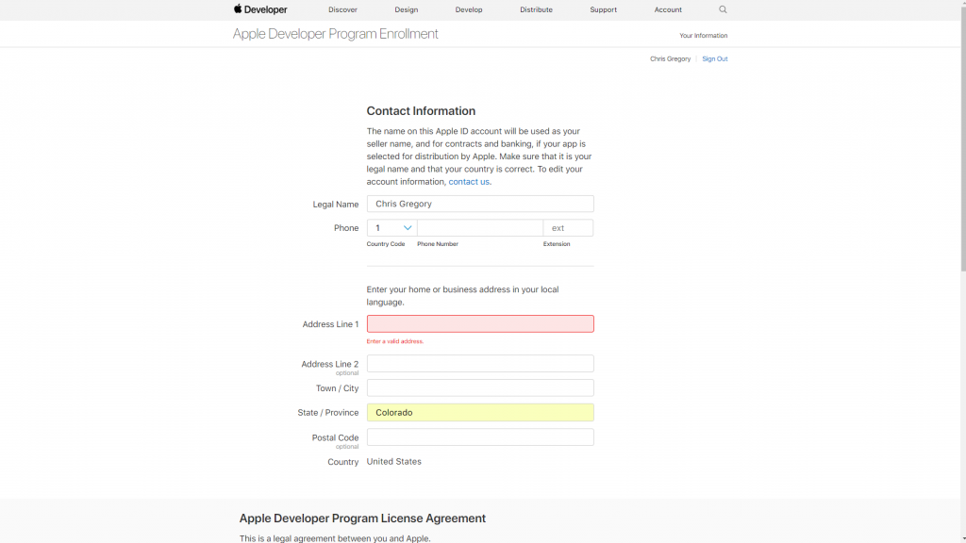Viewport: 966px width, 543px height.
Task: Expand the phone Country Code dropdown
Action: pyautogui.click(x=391, y=228)
